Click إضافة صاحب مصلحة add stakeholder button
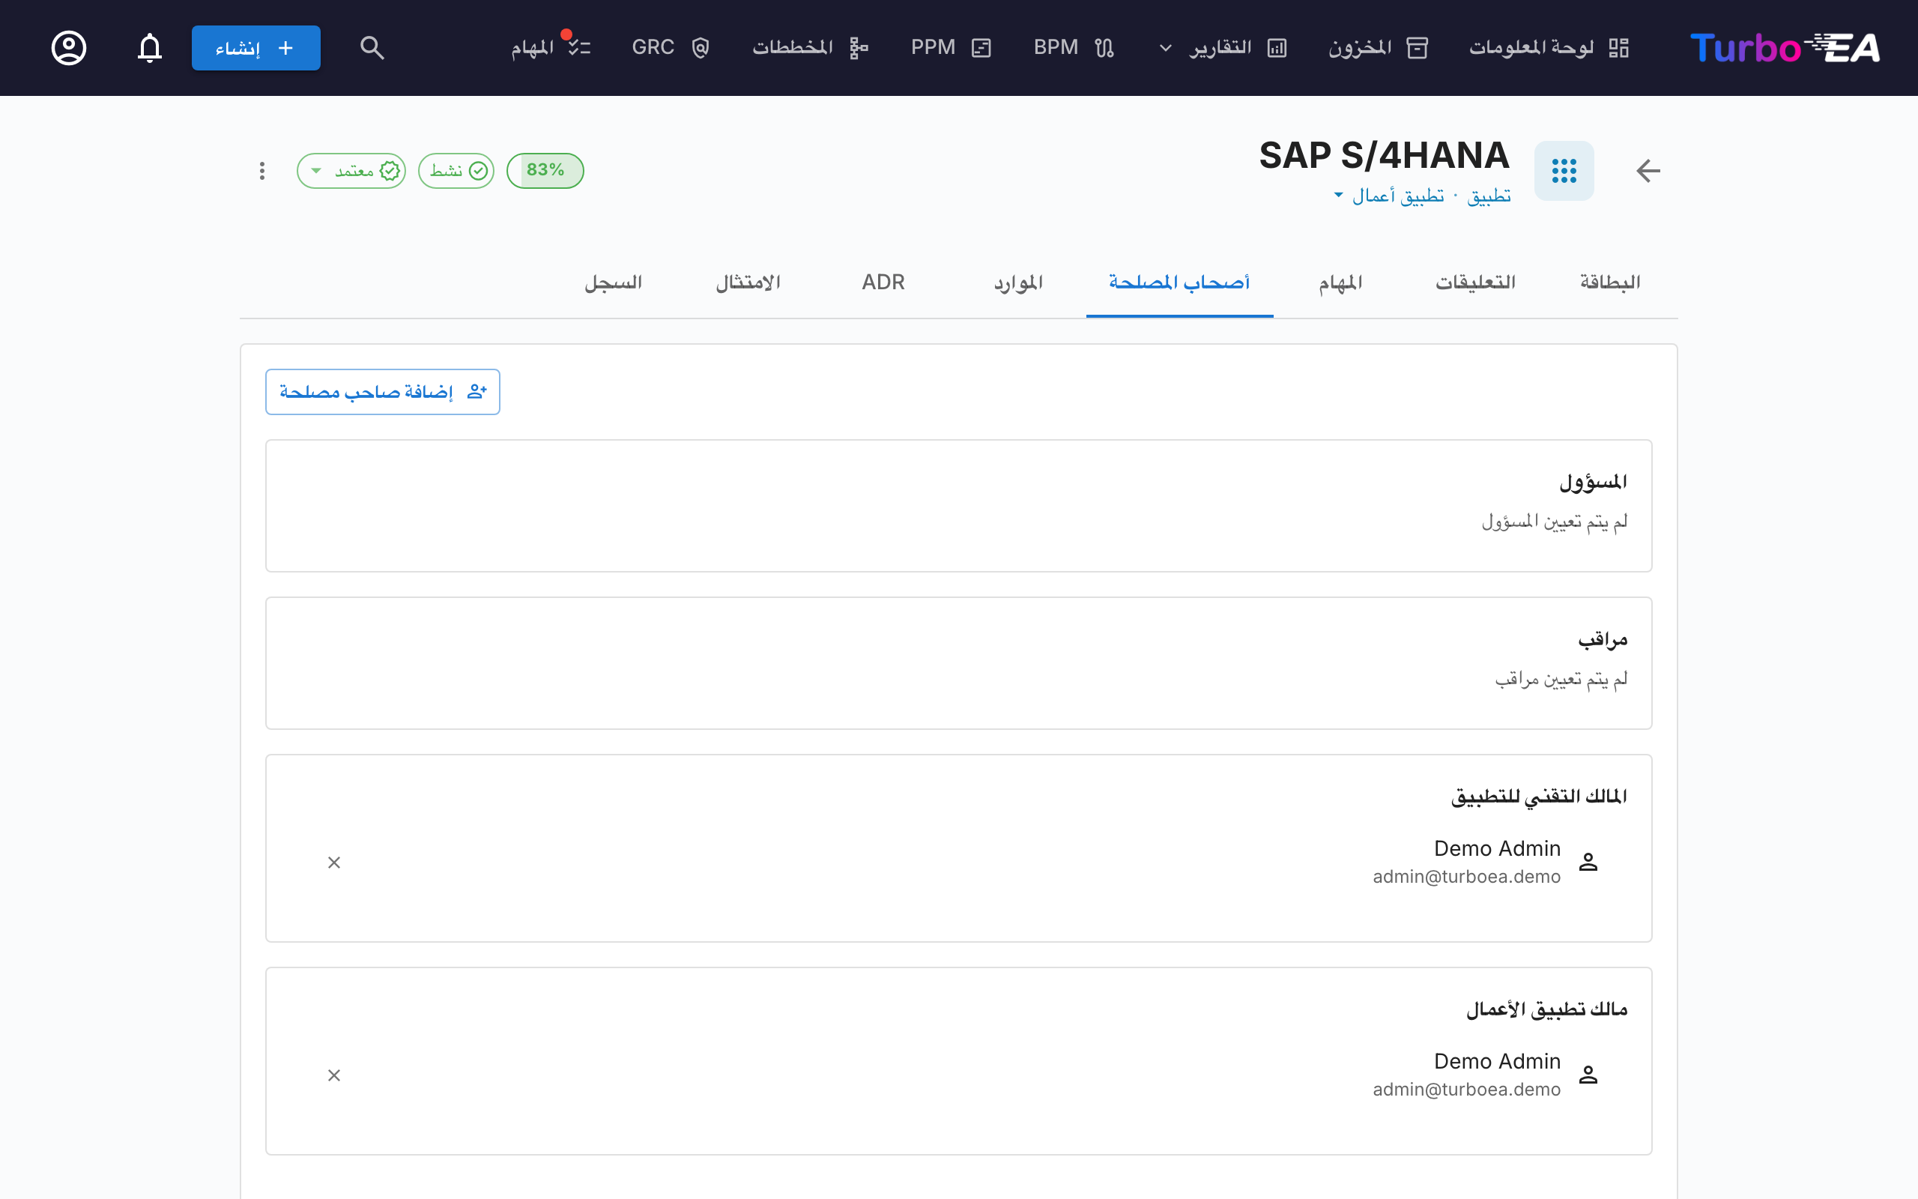This screenshot has width=1918, height=1199. (383, 392)
